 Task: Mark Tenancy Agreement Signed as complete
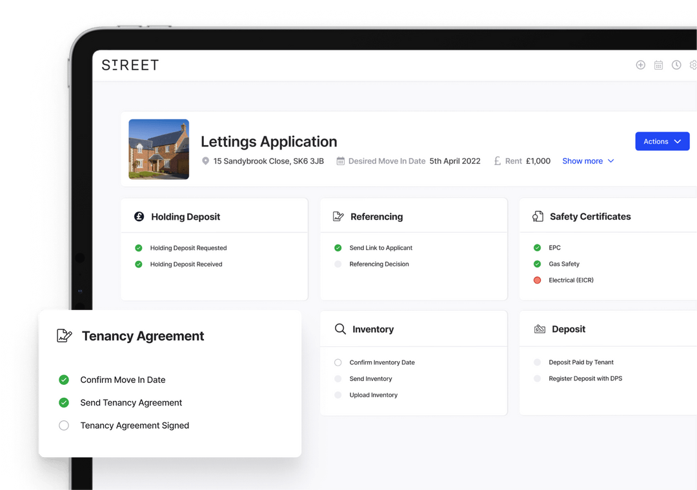tap(63, 426)
